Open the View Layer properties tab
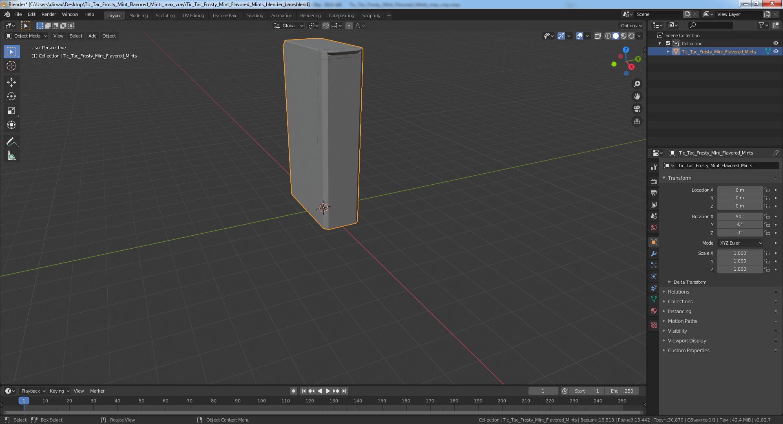This screenshot has height=424, width=783. [654, 204]
